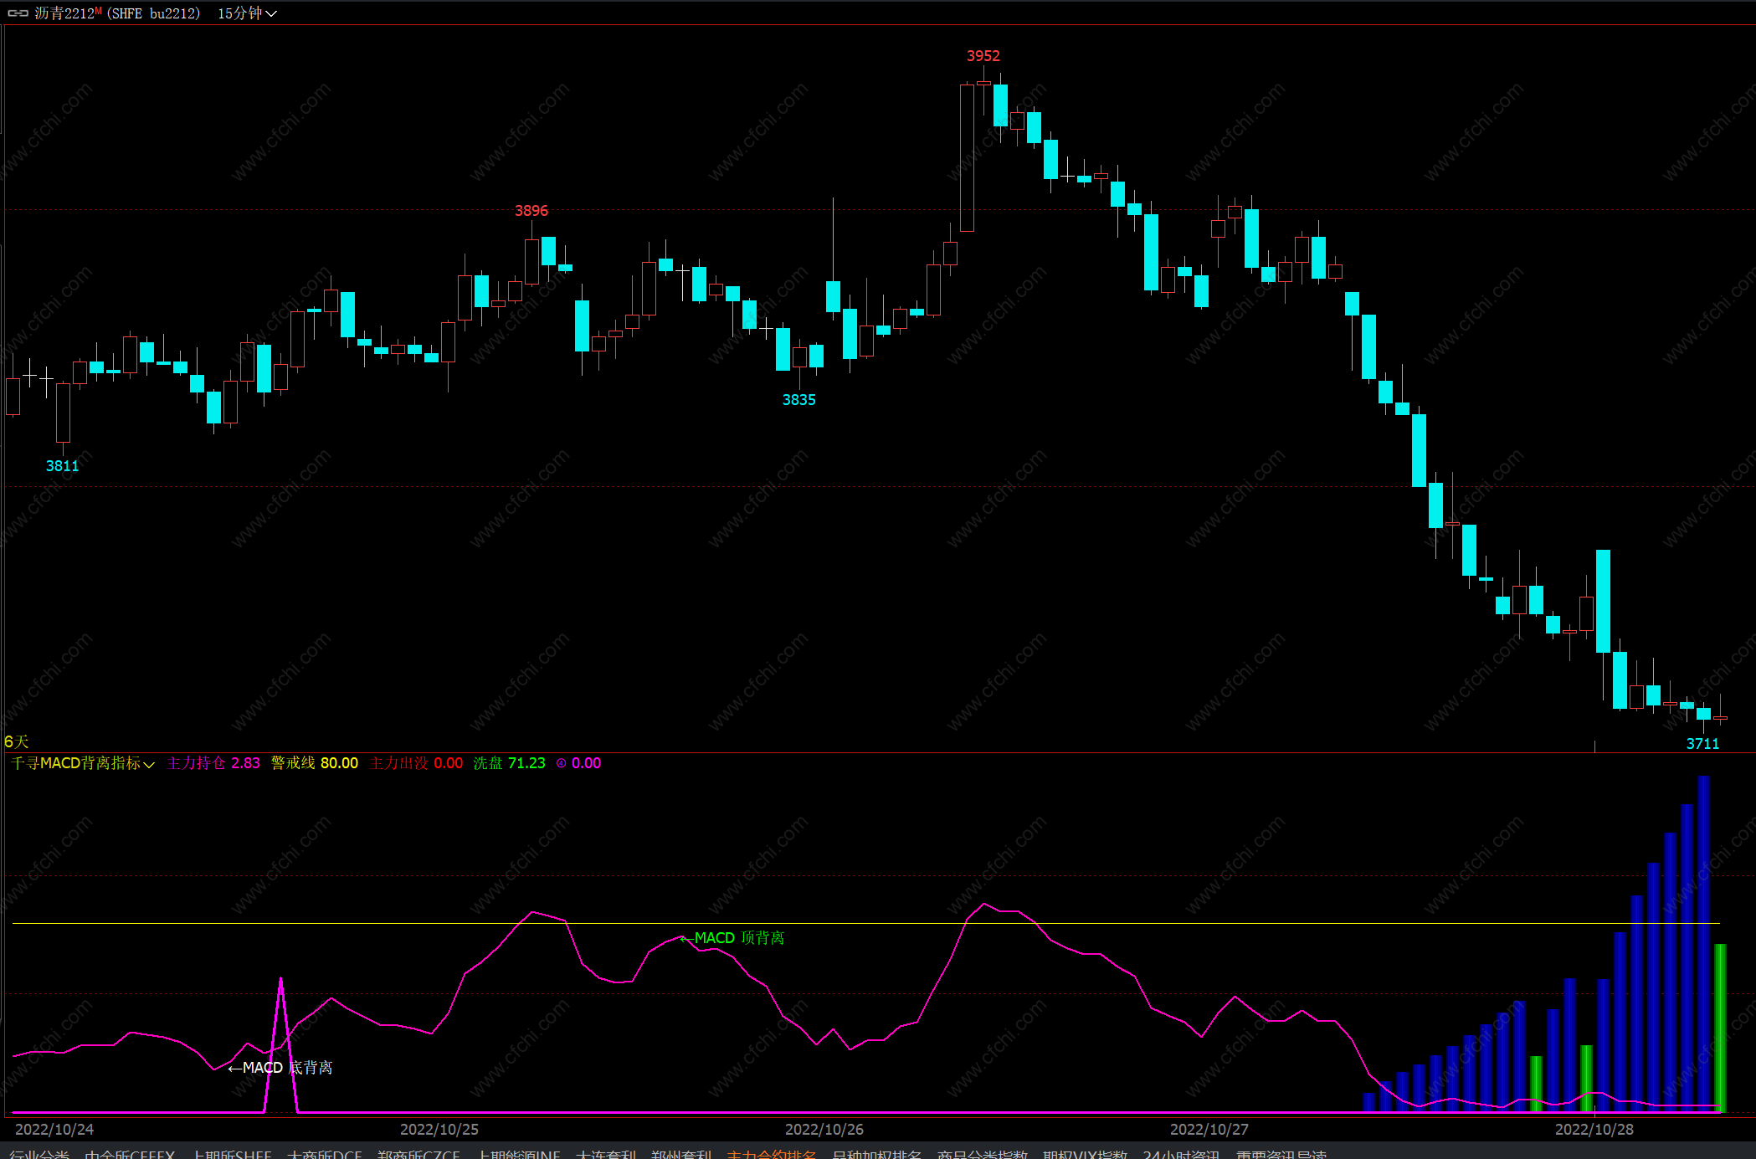Click the 6天 period label
Viewport: 1756px width, 1159px height.
tap(17, 742)
